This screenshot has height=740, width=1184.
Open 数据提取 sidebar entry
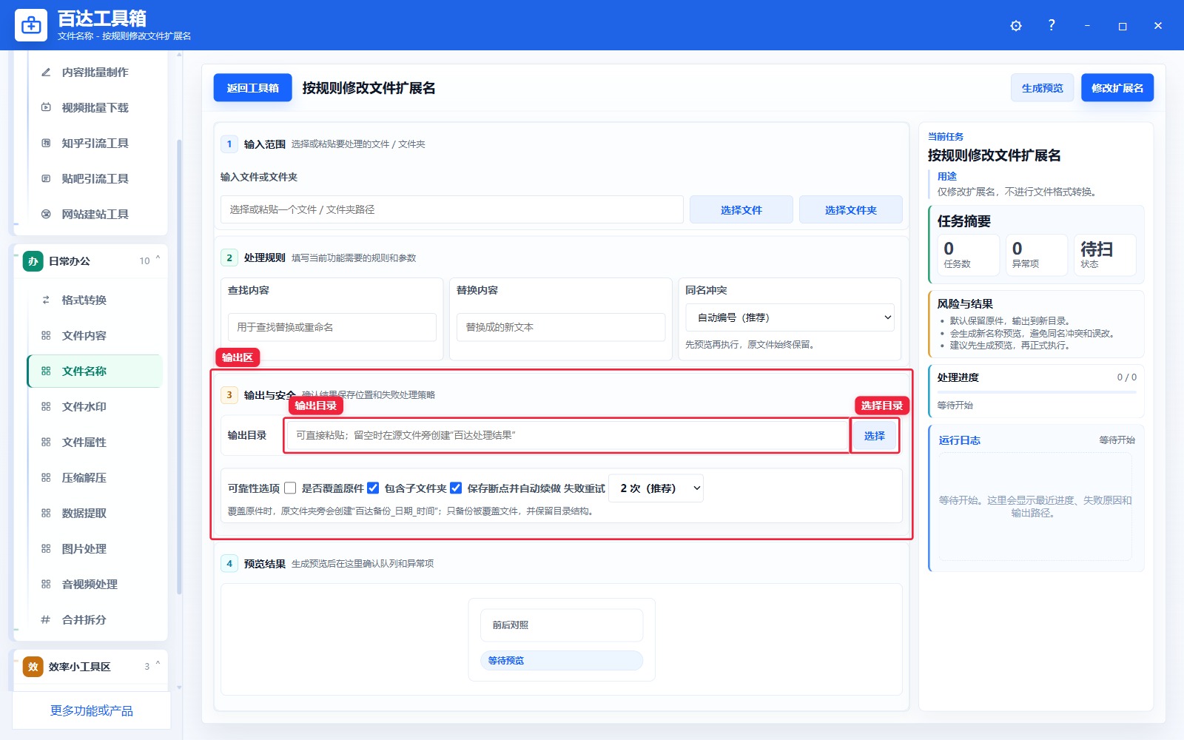[x=95, y=514]
